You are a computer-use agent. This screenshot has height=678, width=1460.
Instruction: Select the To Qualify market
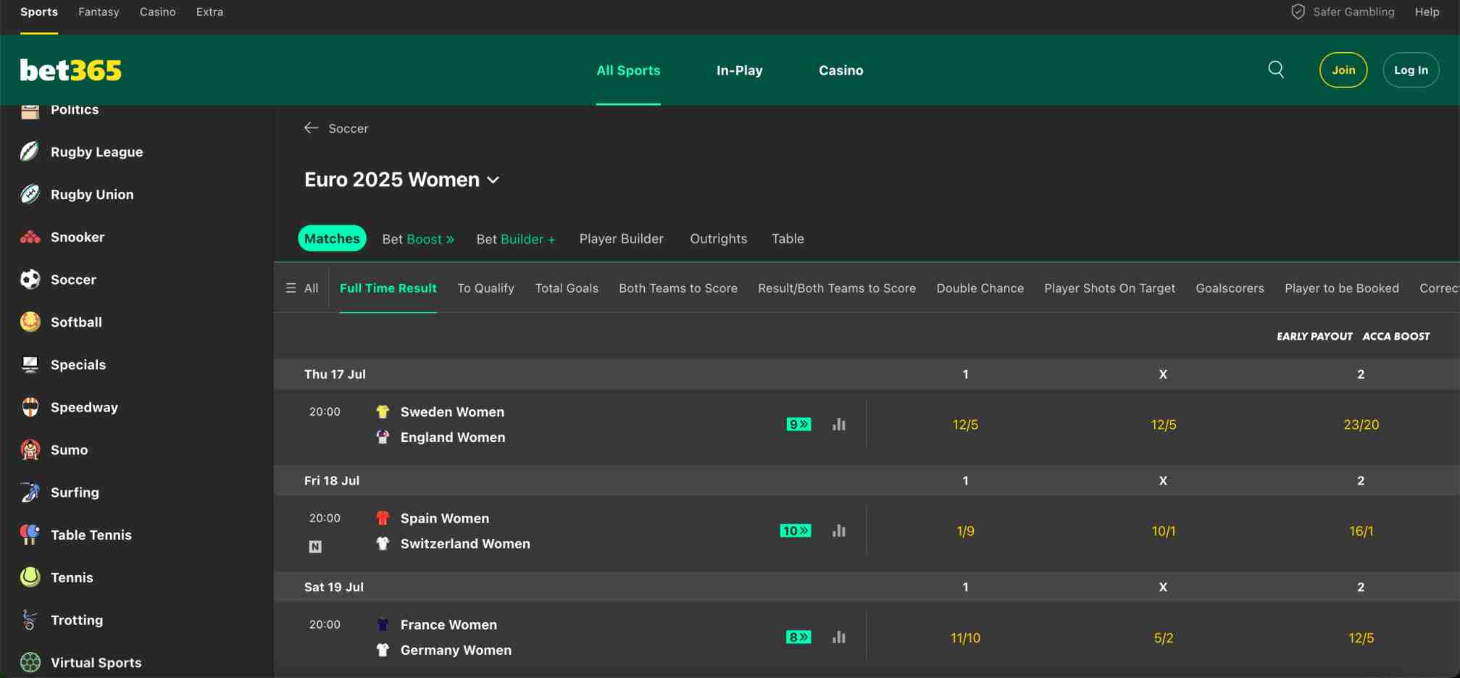(485, 288)
